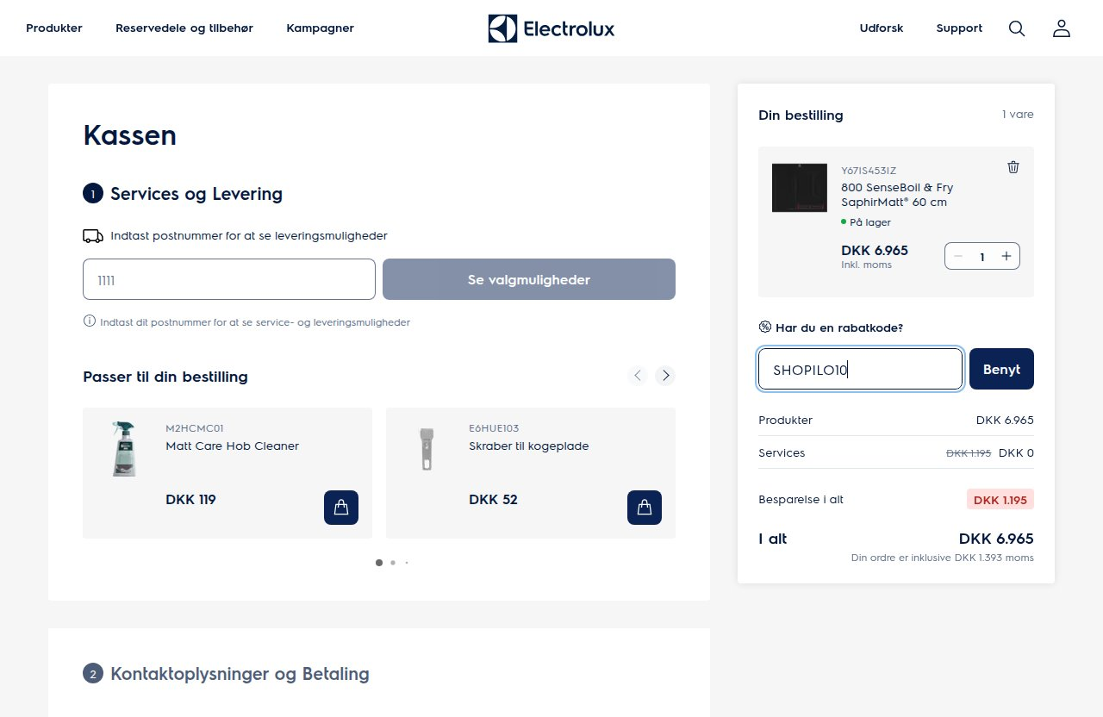Select the third carousel page dot

click(x=407, y=563)
